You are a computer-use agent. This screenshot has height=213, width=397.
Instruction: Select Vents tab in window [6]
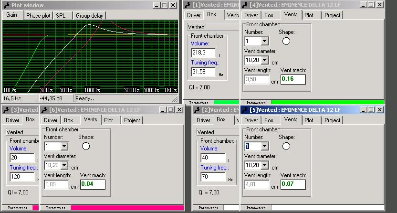90,119
